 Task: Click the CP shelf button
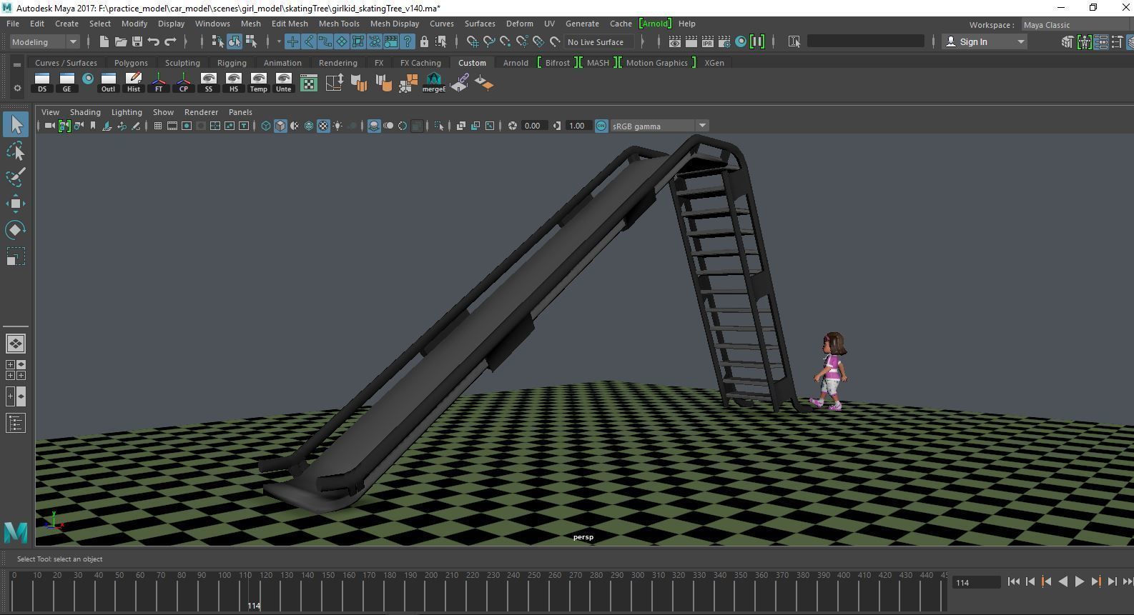(184, 83)
